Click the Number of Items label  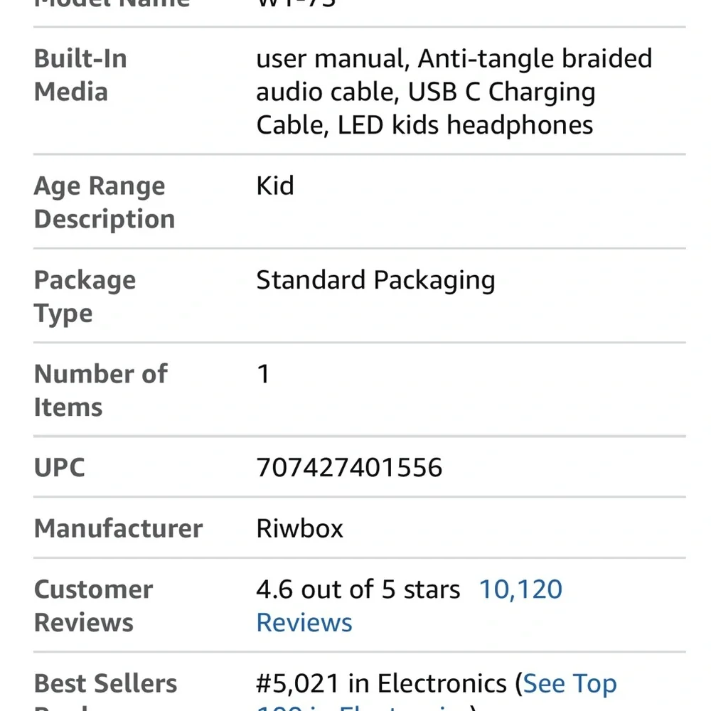(x=101, y=390)
